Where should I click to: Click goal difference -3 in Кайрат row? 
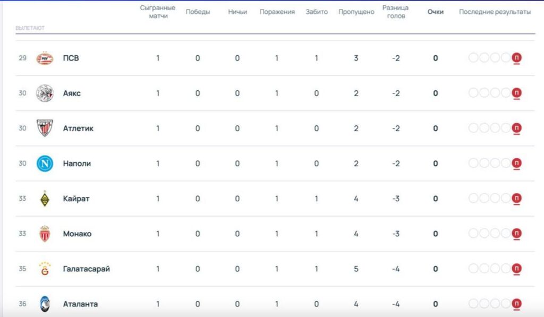coord(396,199)
